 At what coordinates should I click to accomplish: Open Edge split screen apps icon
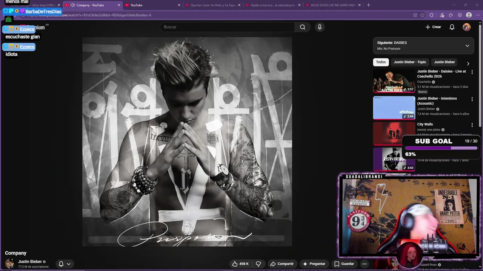[x=415, y=15]
